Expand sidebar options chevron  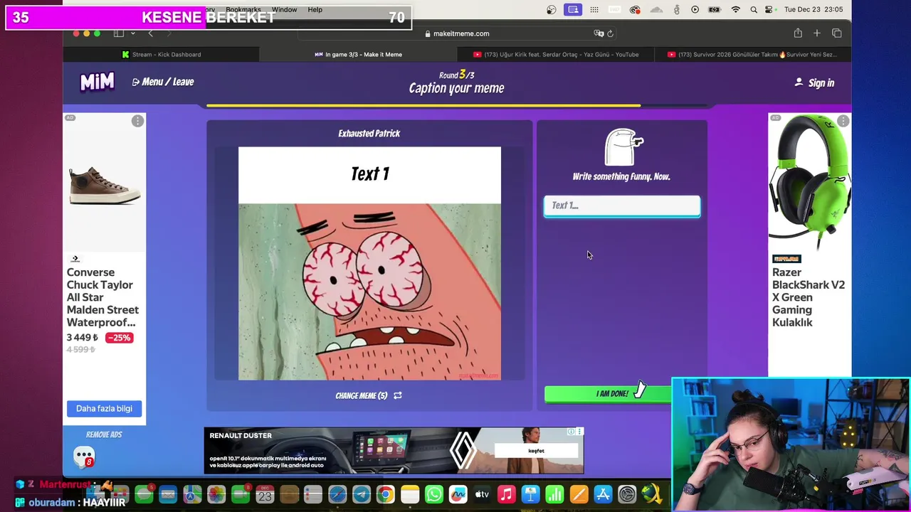click(132, 33)
